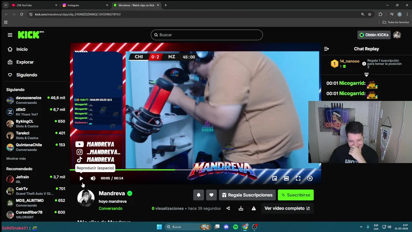The width and height of the screenshot is (412, 232).
Task: Go to the KICK logo home
Action: coord(31,35)
